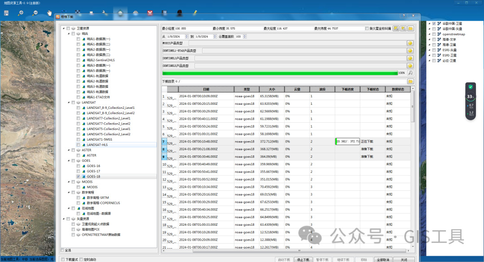Sort by the 日期 column header
Viewport: 484px width, 262px height.
tap(206, 89)
